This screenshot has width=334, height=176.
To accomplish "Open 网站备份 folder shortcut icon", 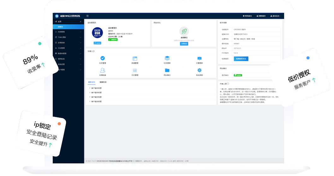I will 167,70.
